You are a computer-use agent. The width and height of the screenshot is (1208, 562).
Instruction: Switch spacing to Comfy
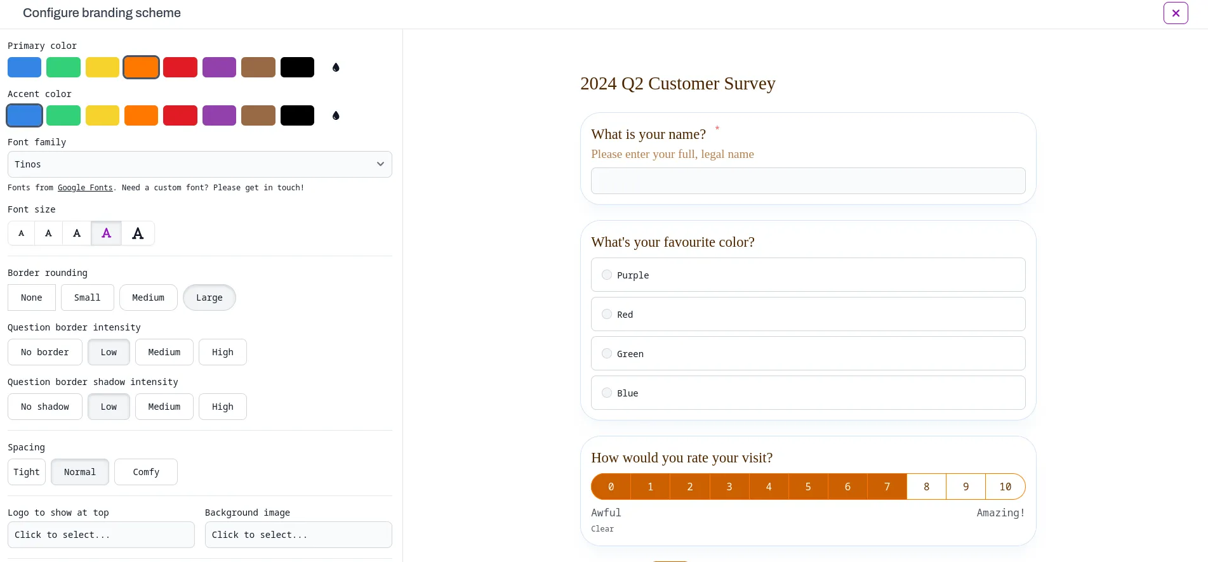[x=145, y=472]
